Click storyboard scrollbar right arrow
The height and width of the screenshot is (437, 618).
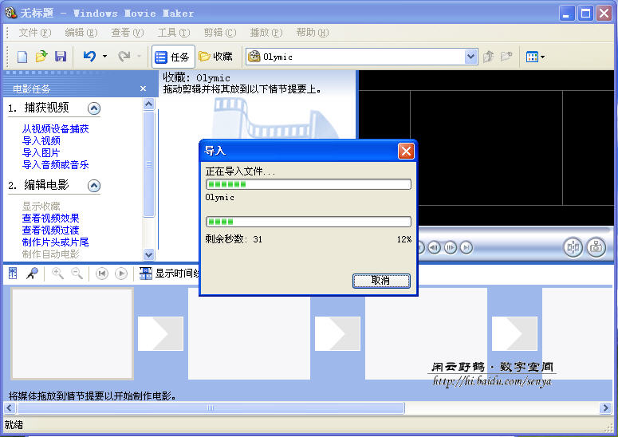tap(605, 407)
